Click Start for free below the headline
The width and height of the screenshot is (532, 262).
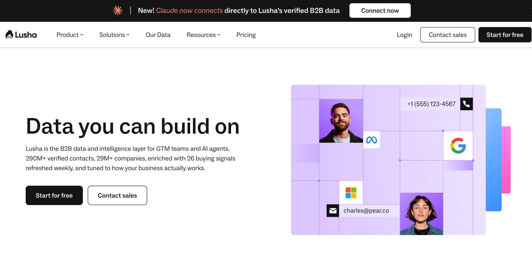tap(54, 195)
